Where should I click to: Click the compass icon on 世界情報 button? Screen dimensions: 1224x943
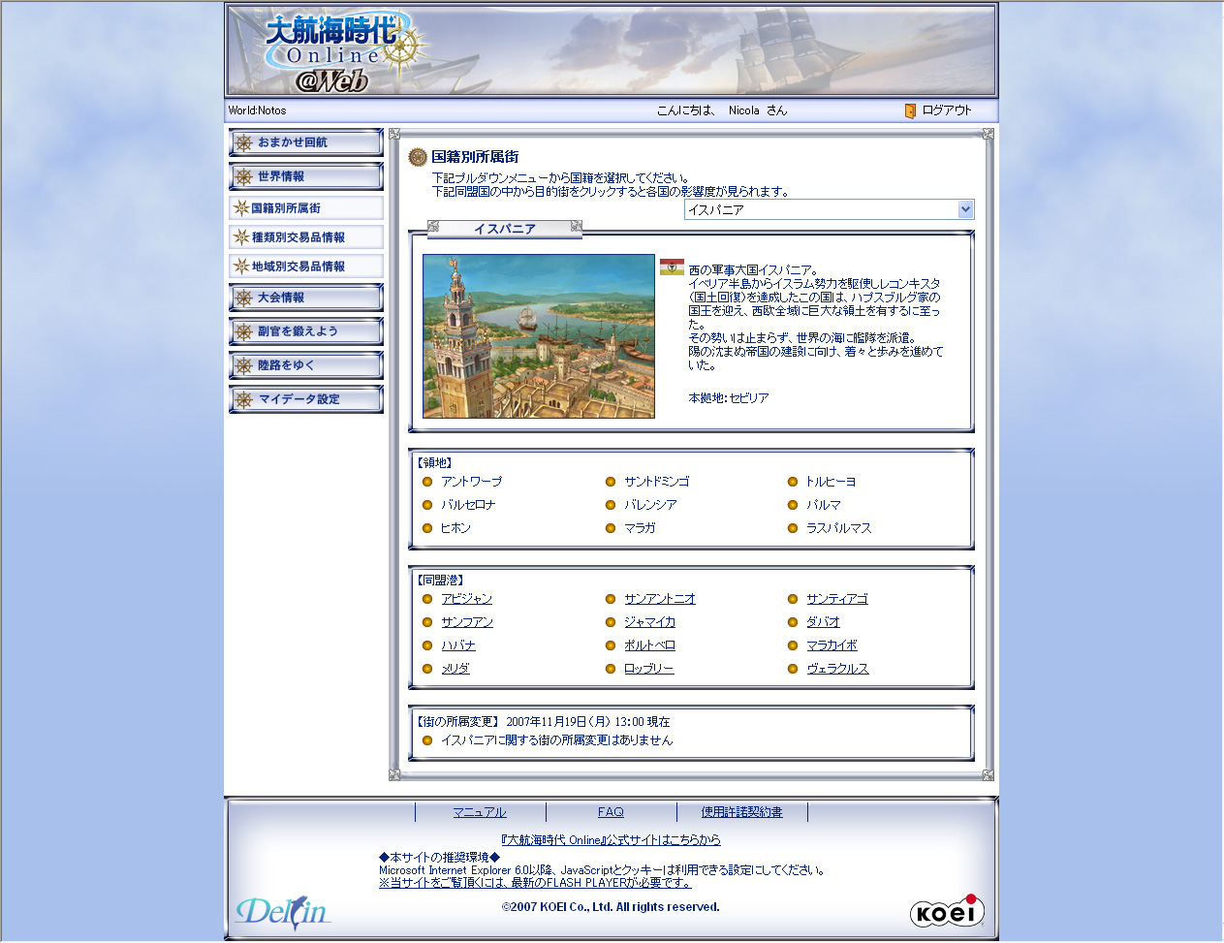[x=243, y=177]
